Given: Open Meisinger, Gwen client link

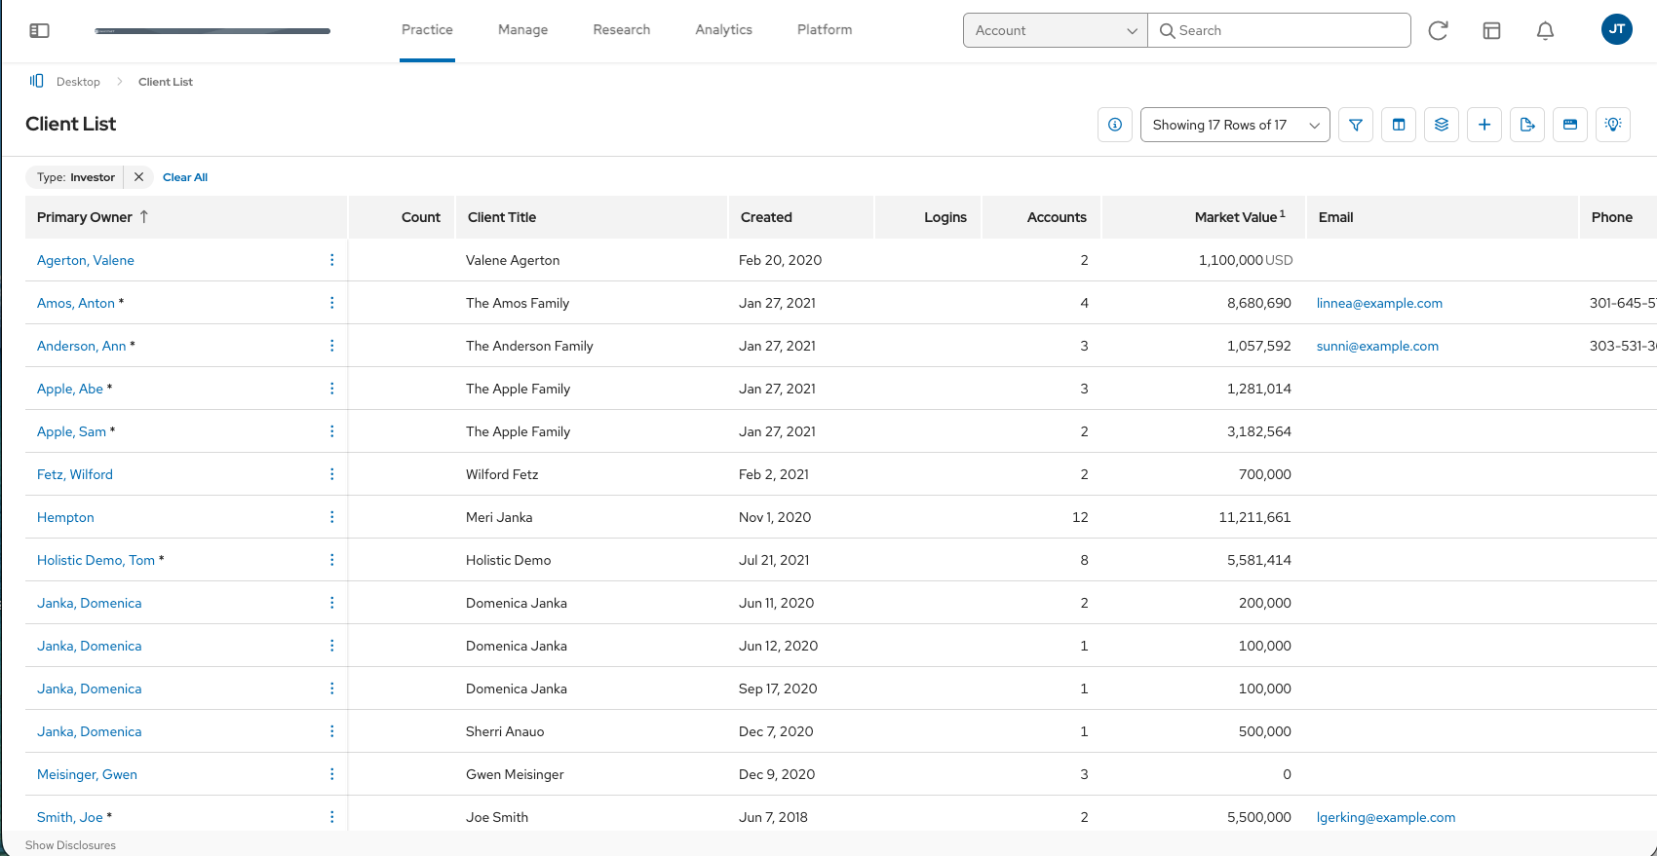Looking at the screenshot, I should [x=87, y=774].
